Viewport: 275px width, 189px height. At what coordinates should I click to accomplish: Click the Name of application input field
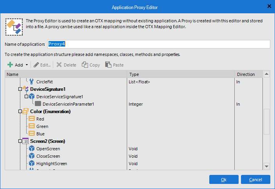(x=159, y=44)
